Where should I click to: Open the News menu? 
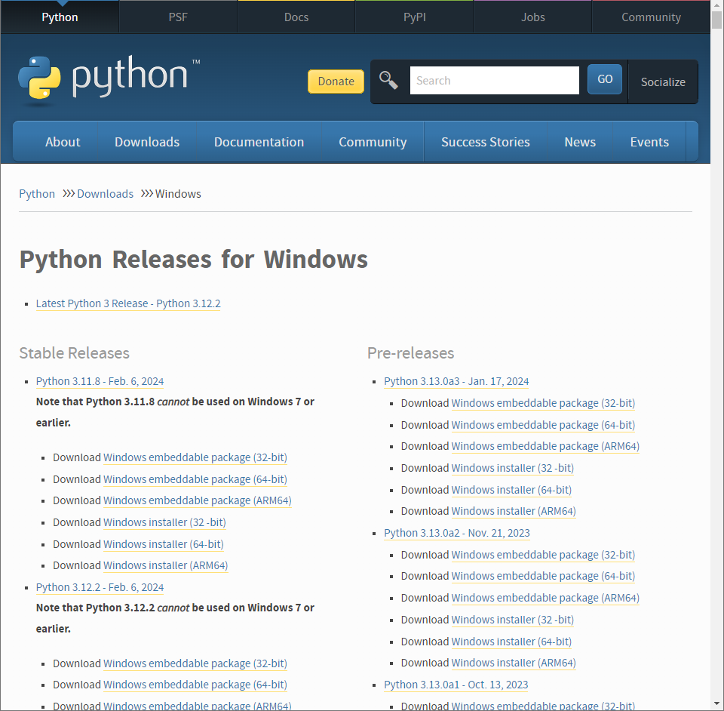(x=580, y=142)
